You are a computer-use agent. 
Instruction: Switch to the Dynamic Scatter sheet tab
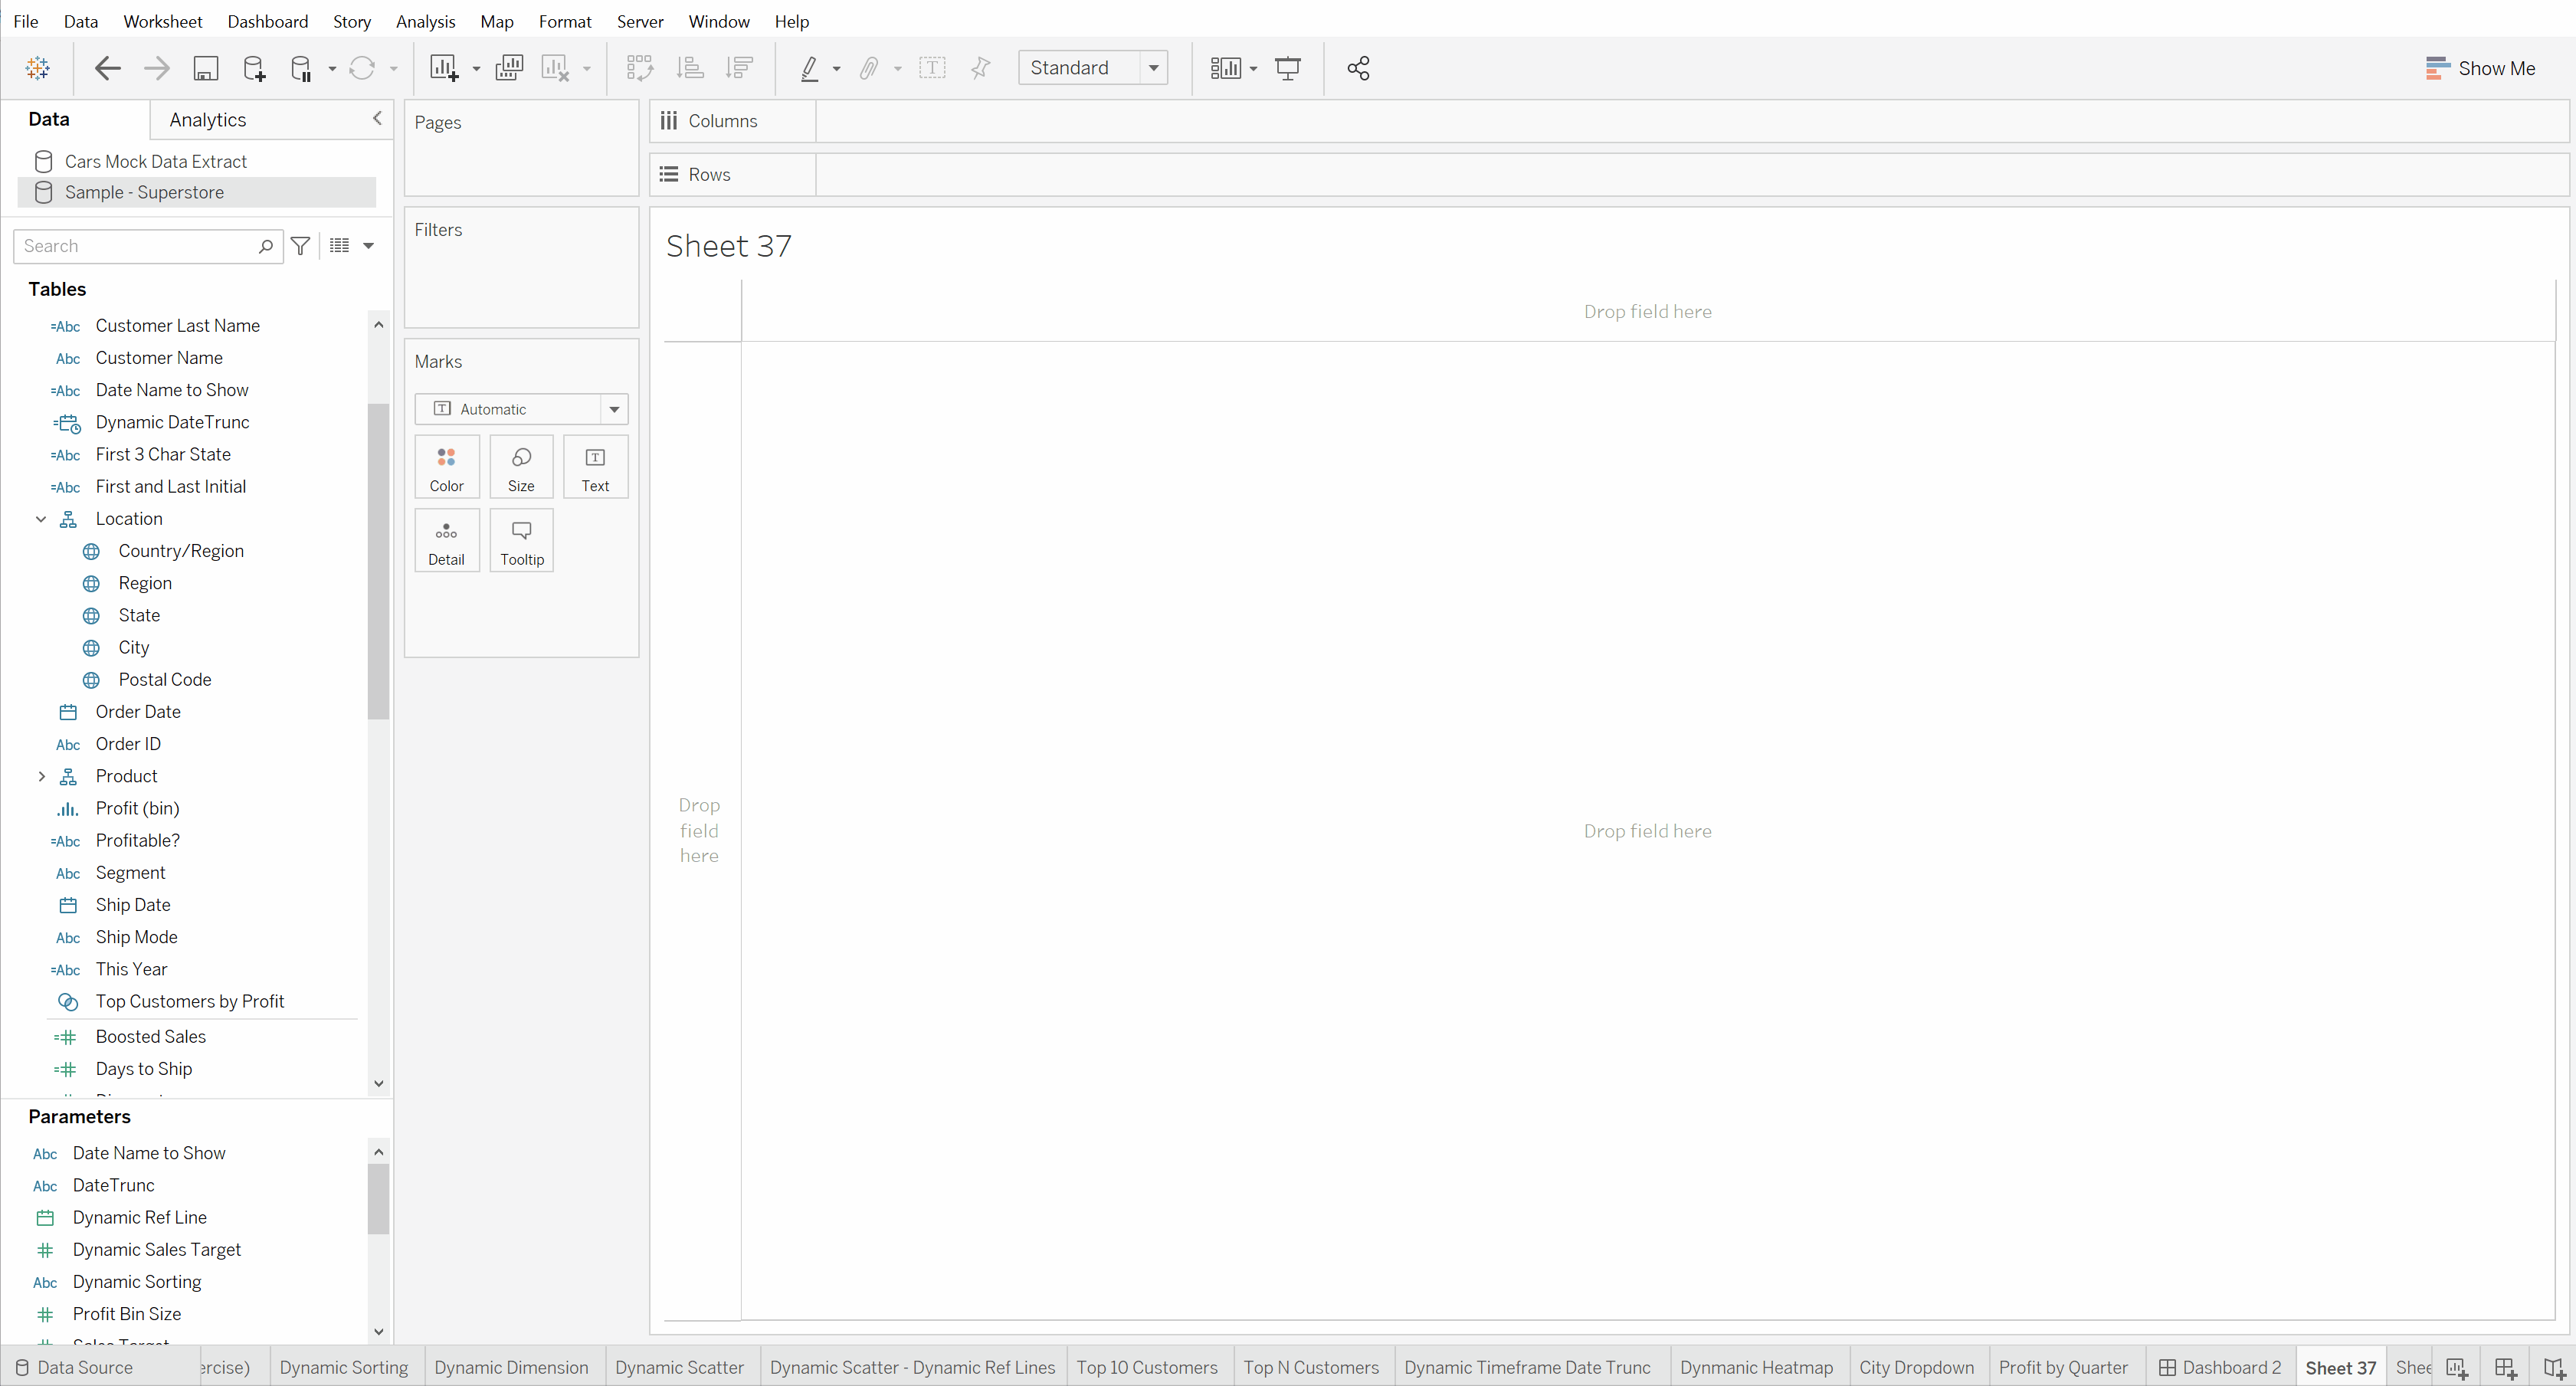coord(679,1367)
